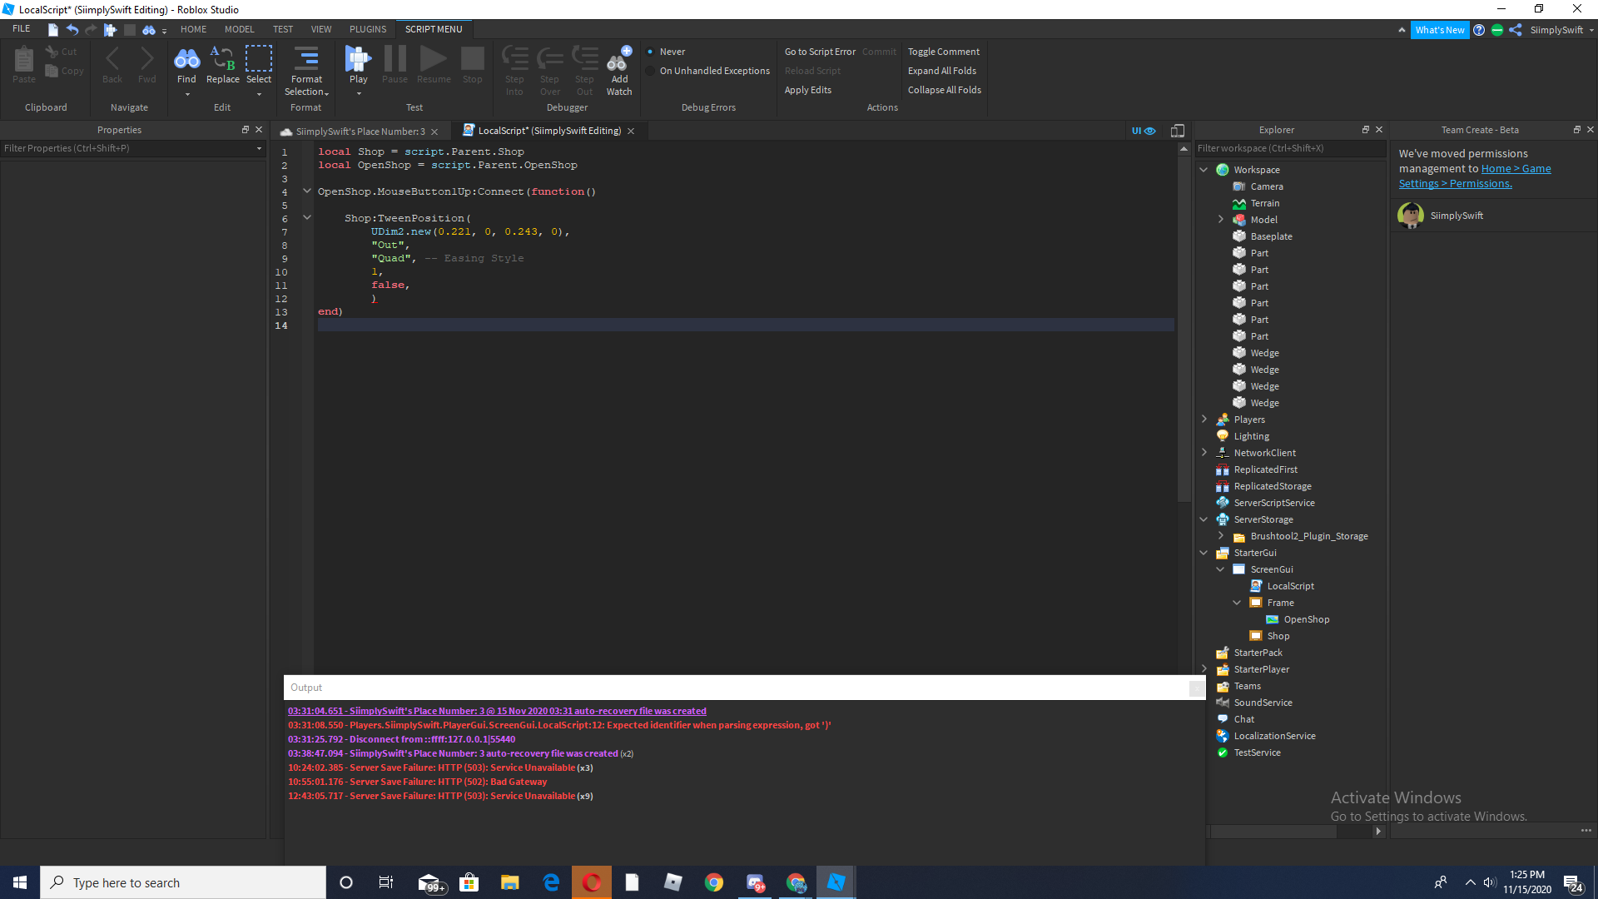The width and height of the screenshot is (1598, 899).
Task: Collapse the StarterGui tree node
Action: [1203, 553]
